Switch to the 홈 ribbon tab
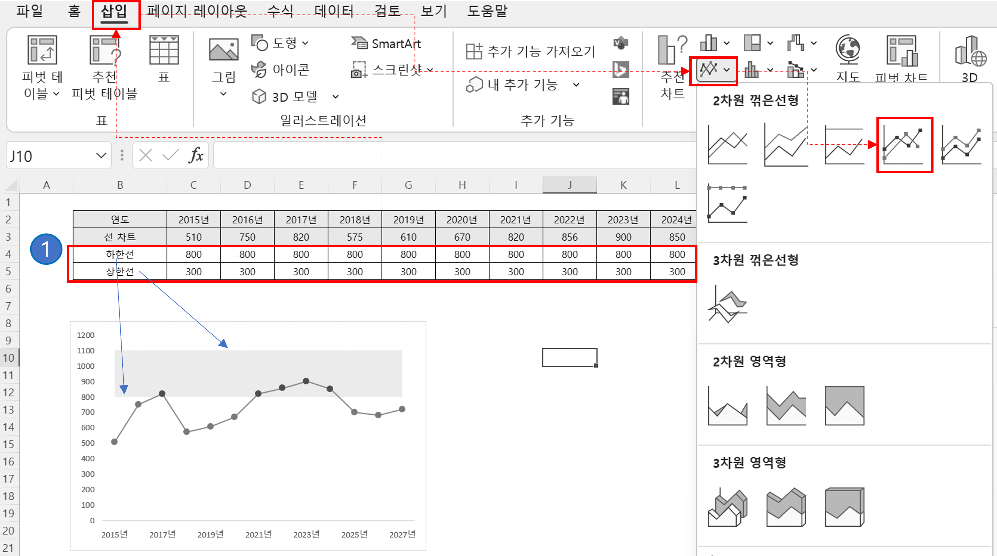997x556 pixels. click(74, 11)
